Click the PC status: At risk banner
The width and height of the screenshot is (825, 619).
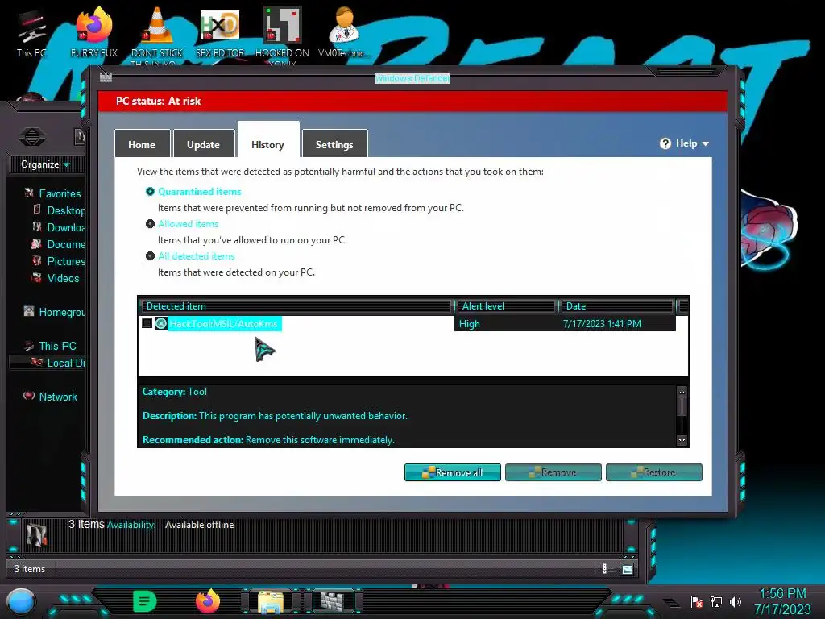pos(412,101)
